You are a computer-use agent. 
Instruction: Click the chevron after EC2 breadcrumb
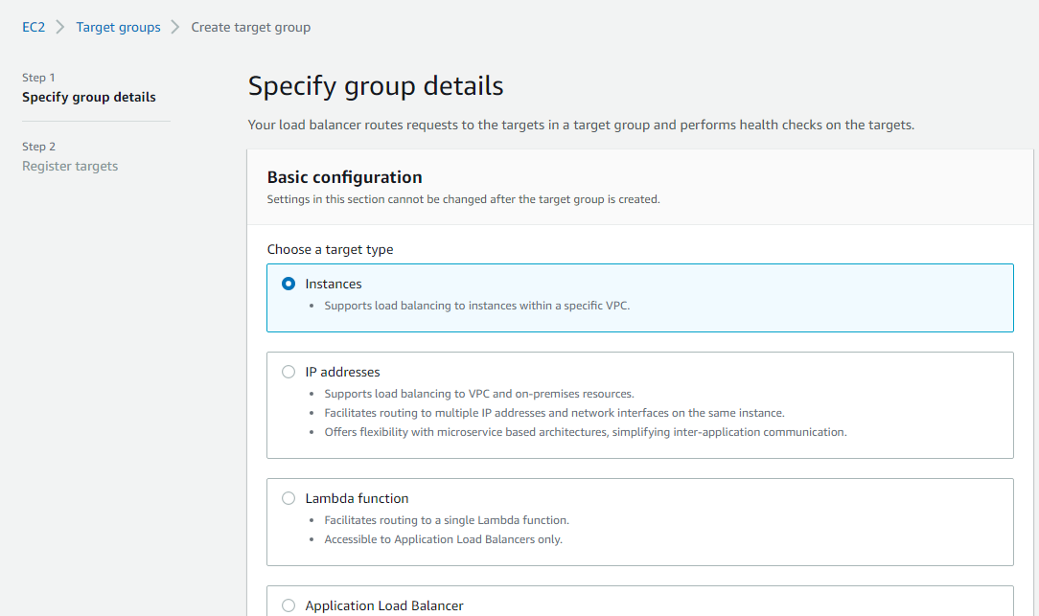click(x=60, y=27)
